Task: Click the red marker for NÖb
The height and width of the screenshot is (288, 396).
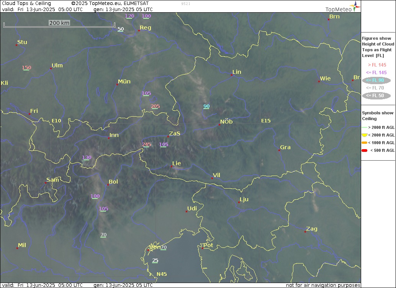Action: 219,125
